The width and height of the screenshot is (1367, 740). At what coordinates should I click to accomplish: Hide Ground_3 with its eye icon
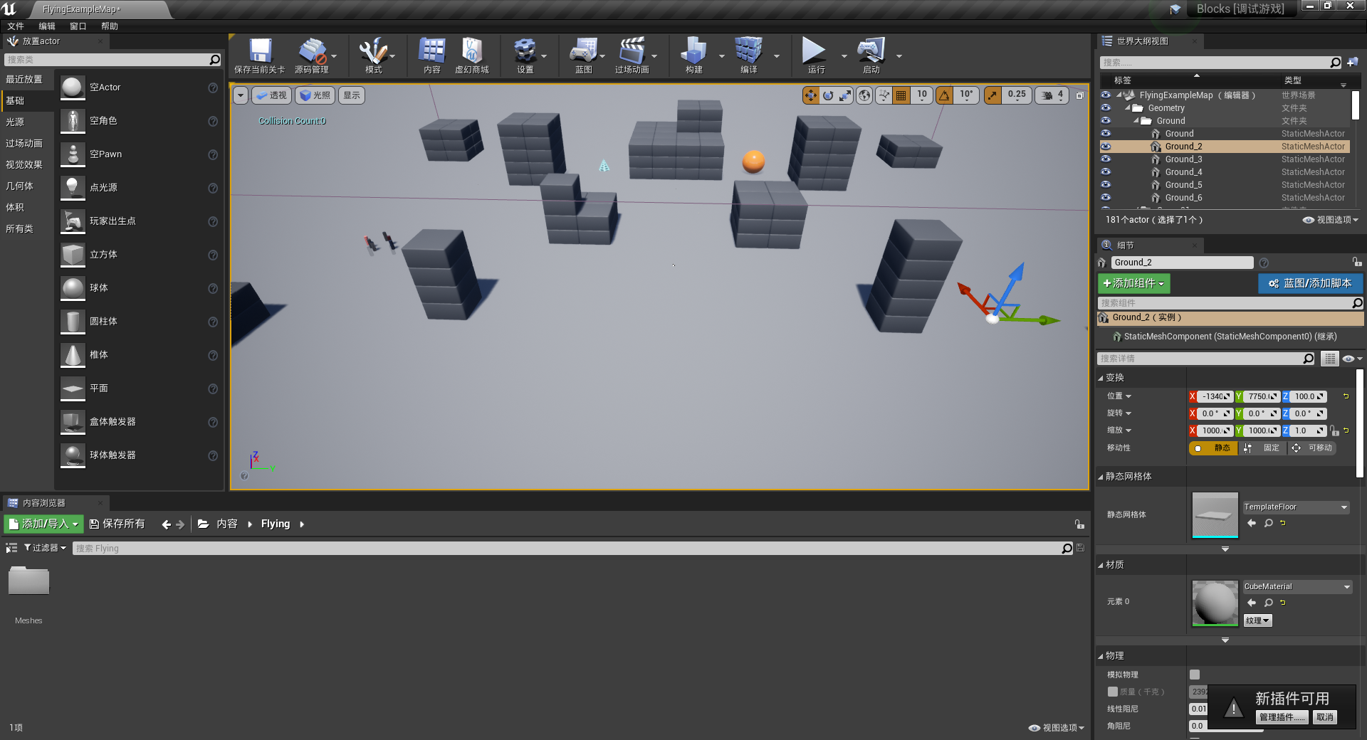(1106, 159)
